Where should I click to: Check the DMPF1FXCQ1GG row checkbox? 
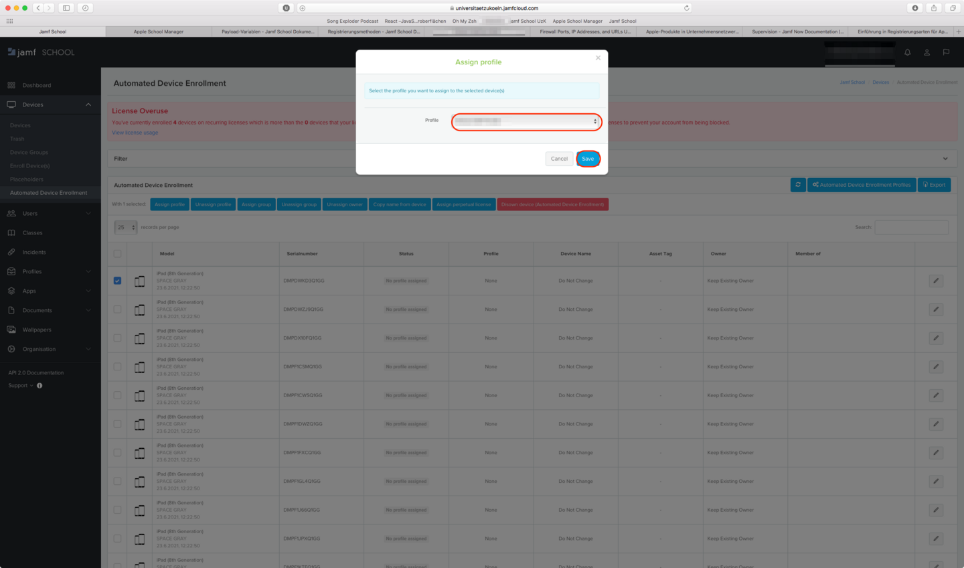pyautogui.click(x=117, y=453)
